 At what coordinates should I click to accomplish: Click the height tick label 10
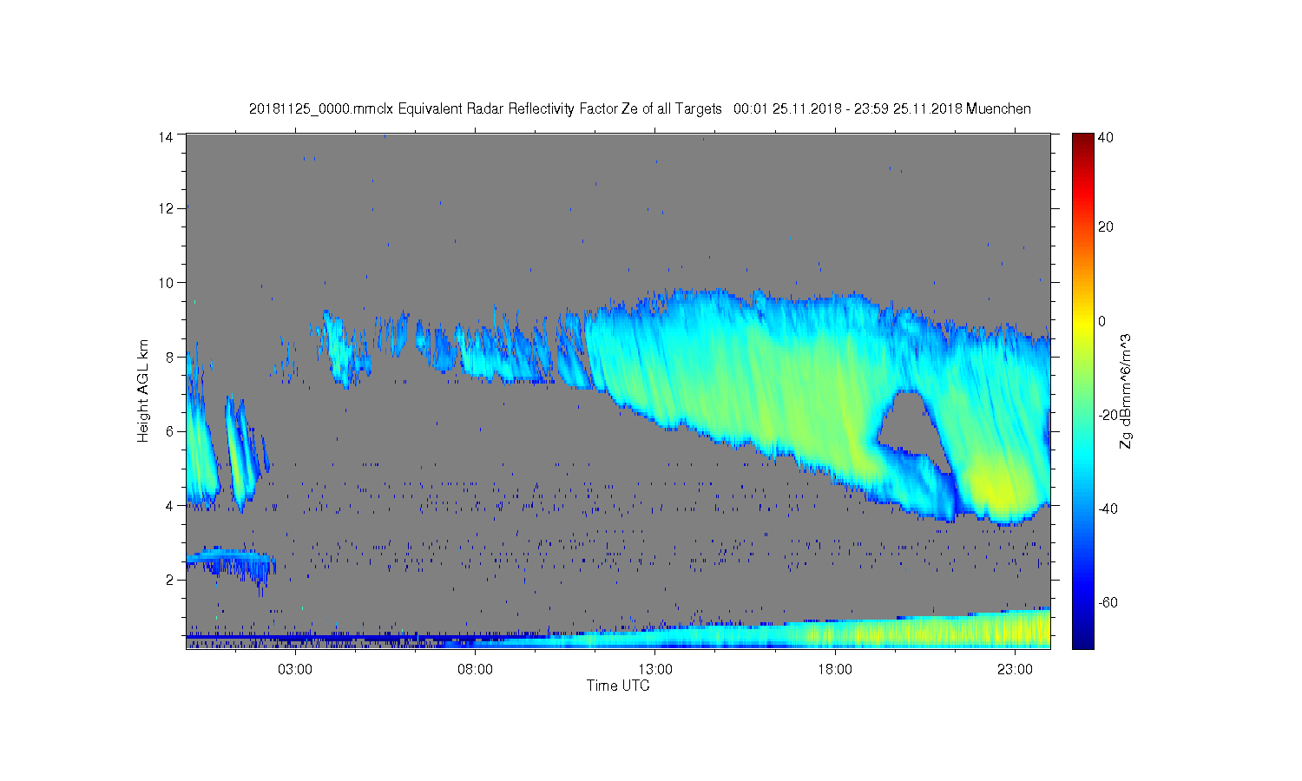(x=167, y=282)
